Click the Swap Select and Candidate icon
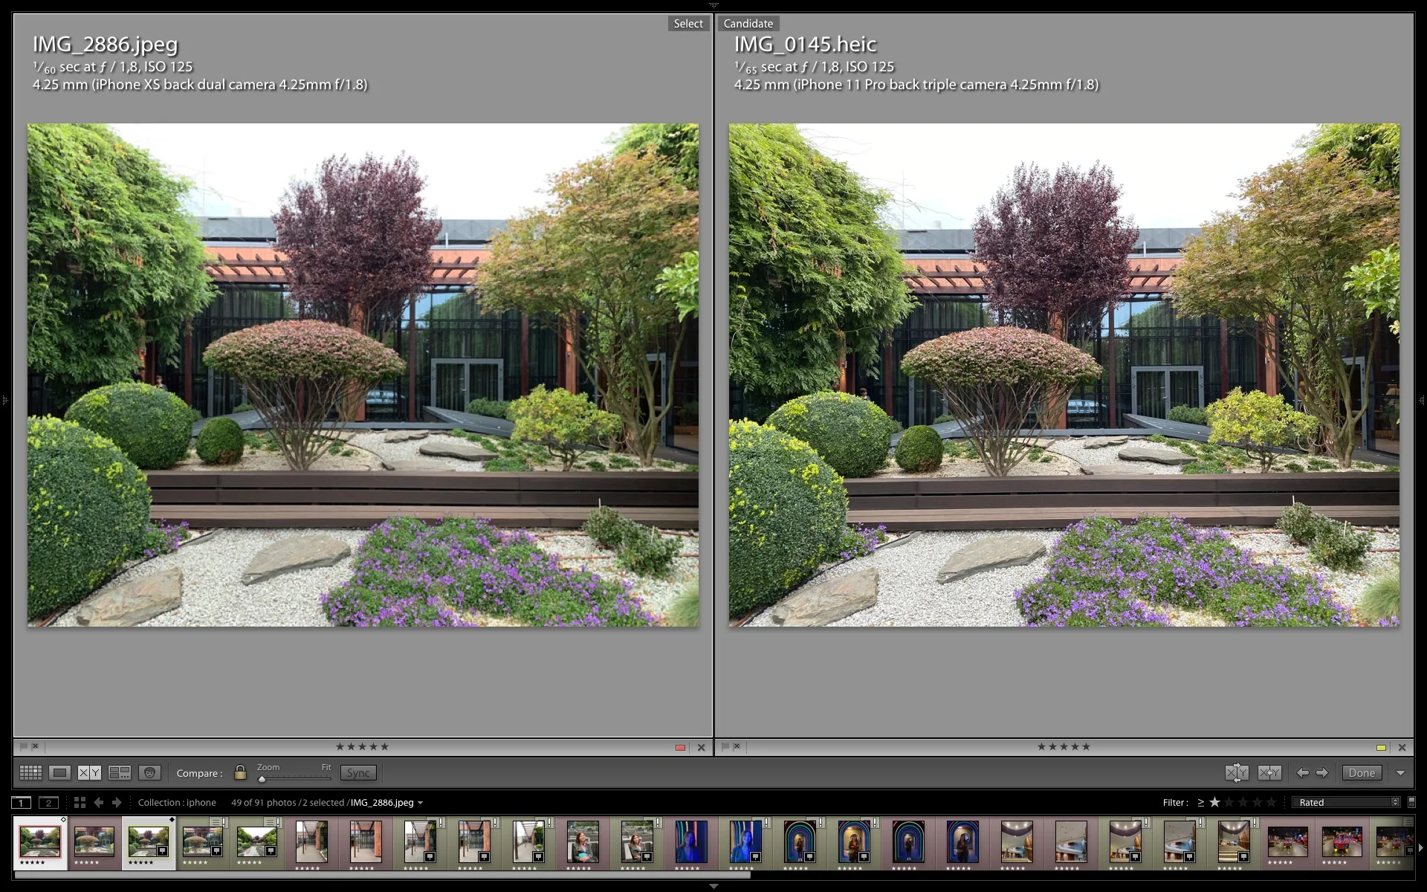 coord(1237,773)
